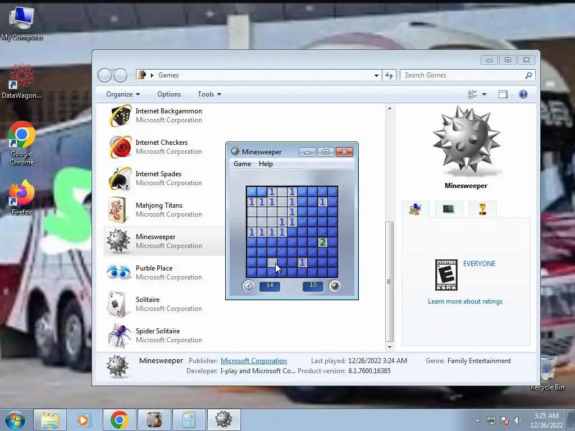Click the scrollbar down arrow
This screenshot has height=431, width=575.
390,347
